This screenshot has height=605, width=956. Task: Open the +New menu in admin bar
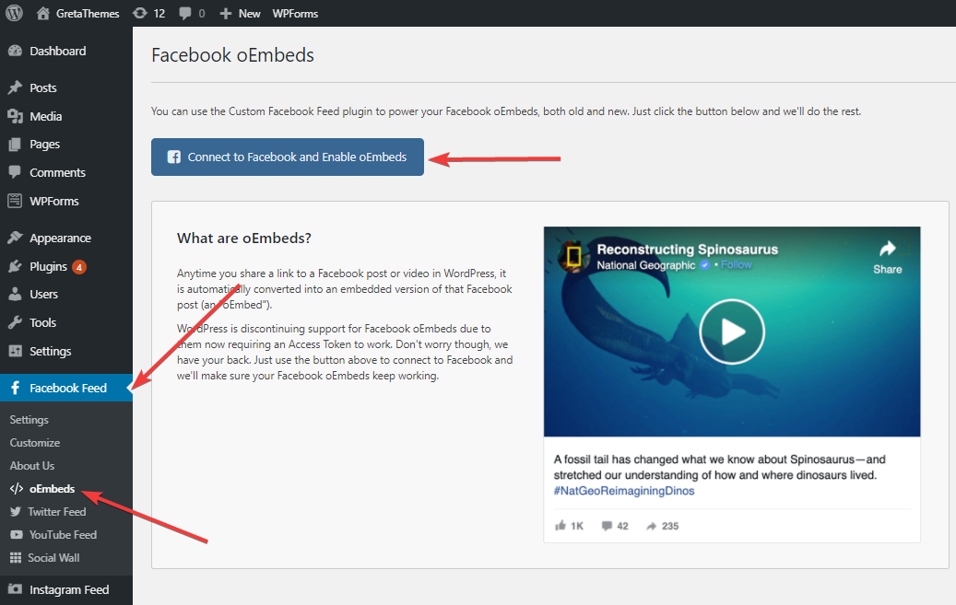(239, 13)
